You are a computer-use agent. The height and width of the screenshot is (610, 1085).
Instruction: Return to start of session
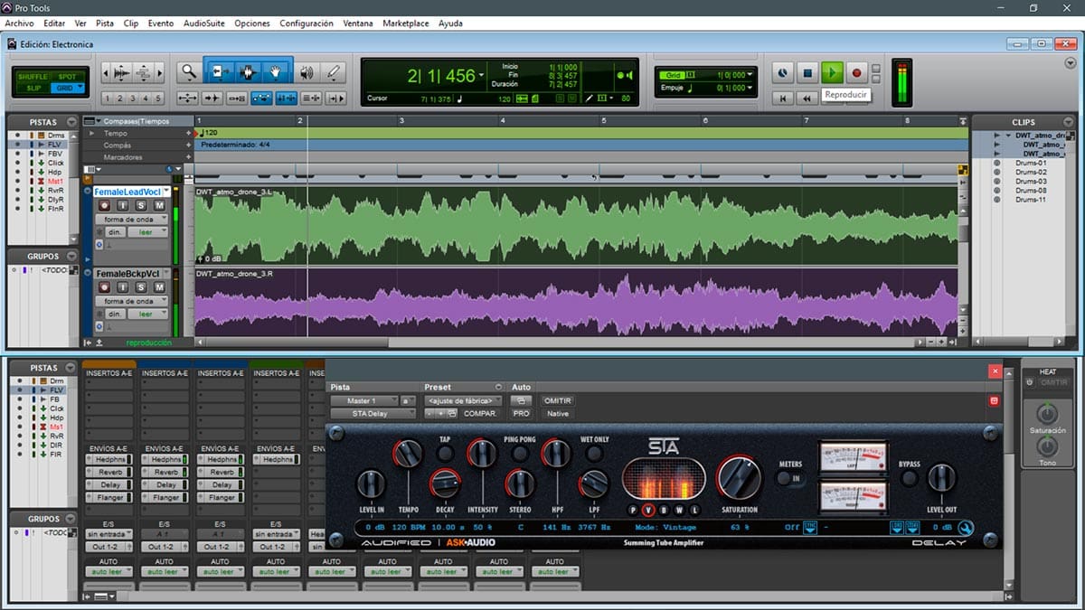pyautogui.click(x=784, y=98)
